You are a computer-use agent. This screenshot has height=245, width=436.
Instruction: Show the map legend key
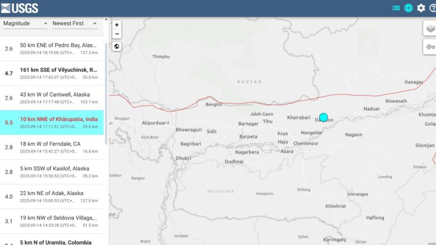pyautogui.click(x=430, y=47)
